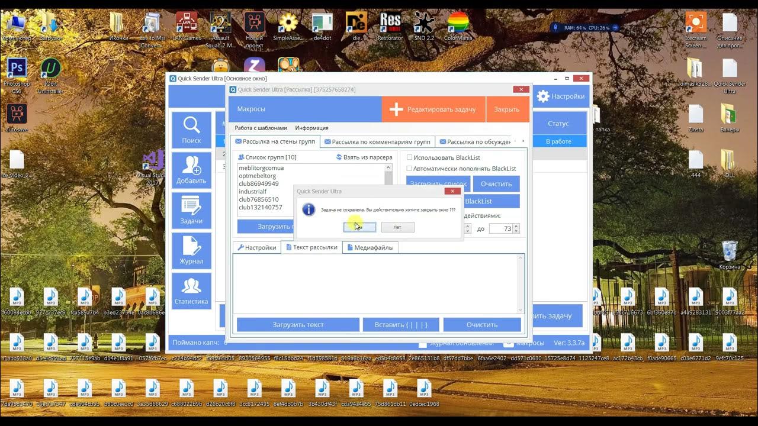The width and height of the screenshot is (758, 426).
Task: Open the Настройки wrench tab
Action: 256,247
